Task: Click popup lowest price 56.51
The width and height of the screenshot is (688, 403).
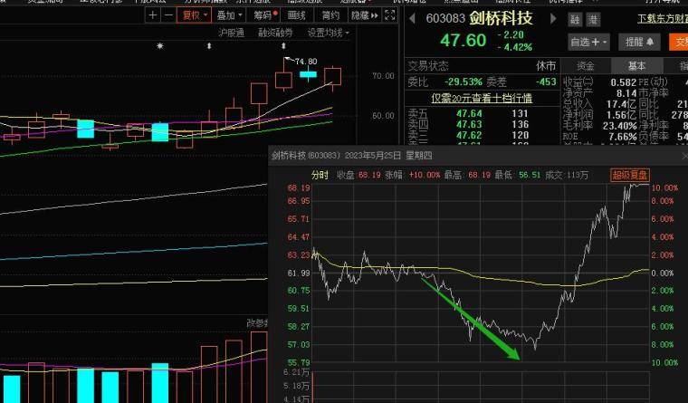Action: 530,175
